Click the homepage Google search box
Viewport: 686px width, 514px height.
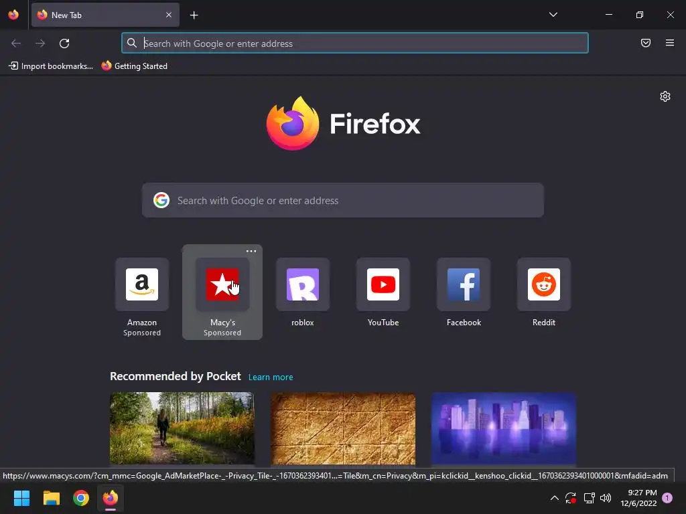tap(342, 200)
